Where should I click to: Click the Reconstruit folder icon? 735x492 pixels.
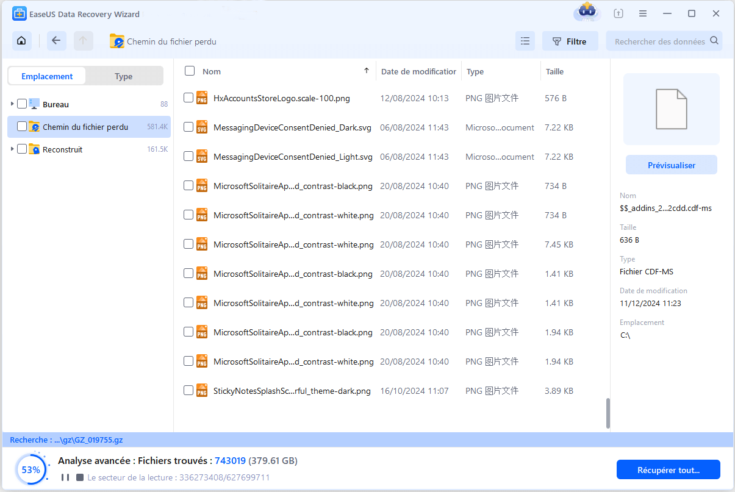[34, 149]
